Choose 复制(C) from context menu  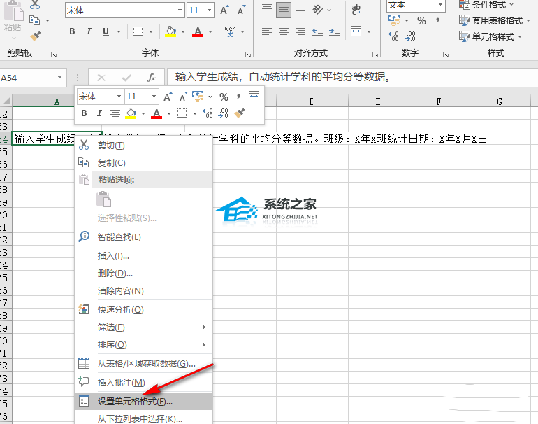coord(143,163)
